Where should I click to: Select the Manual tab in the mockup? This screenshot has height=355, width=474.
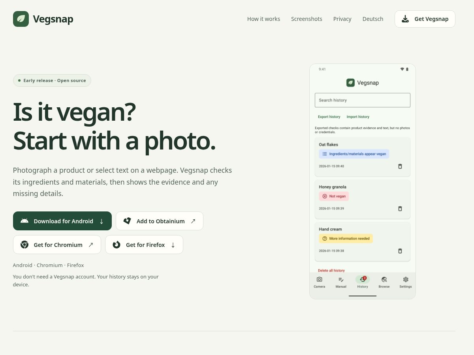pos(341,282)
